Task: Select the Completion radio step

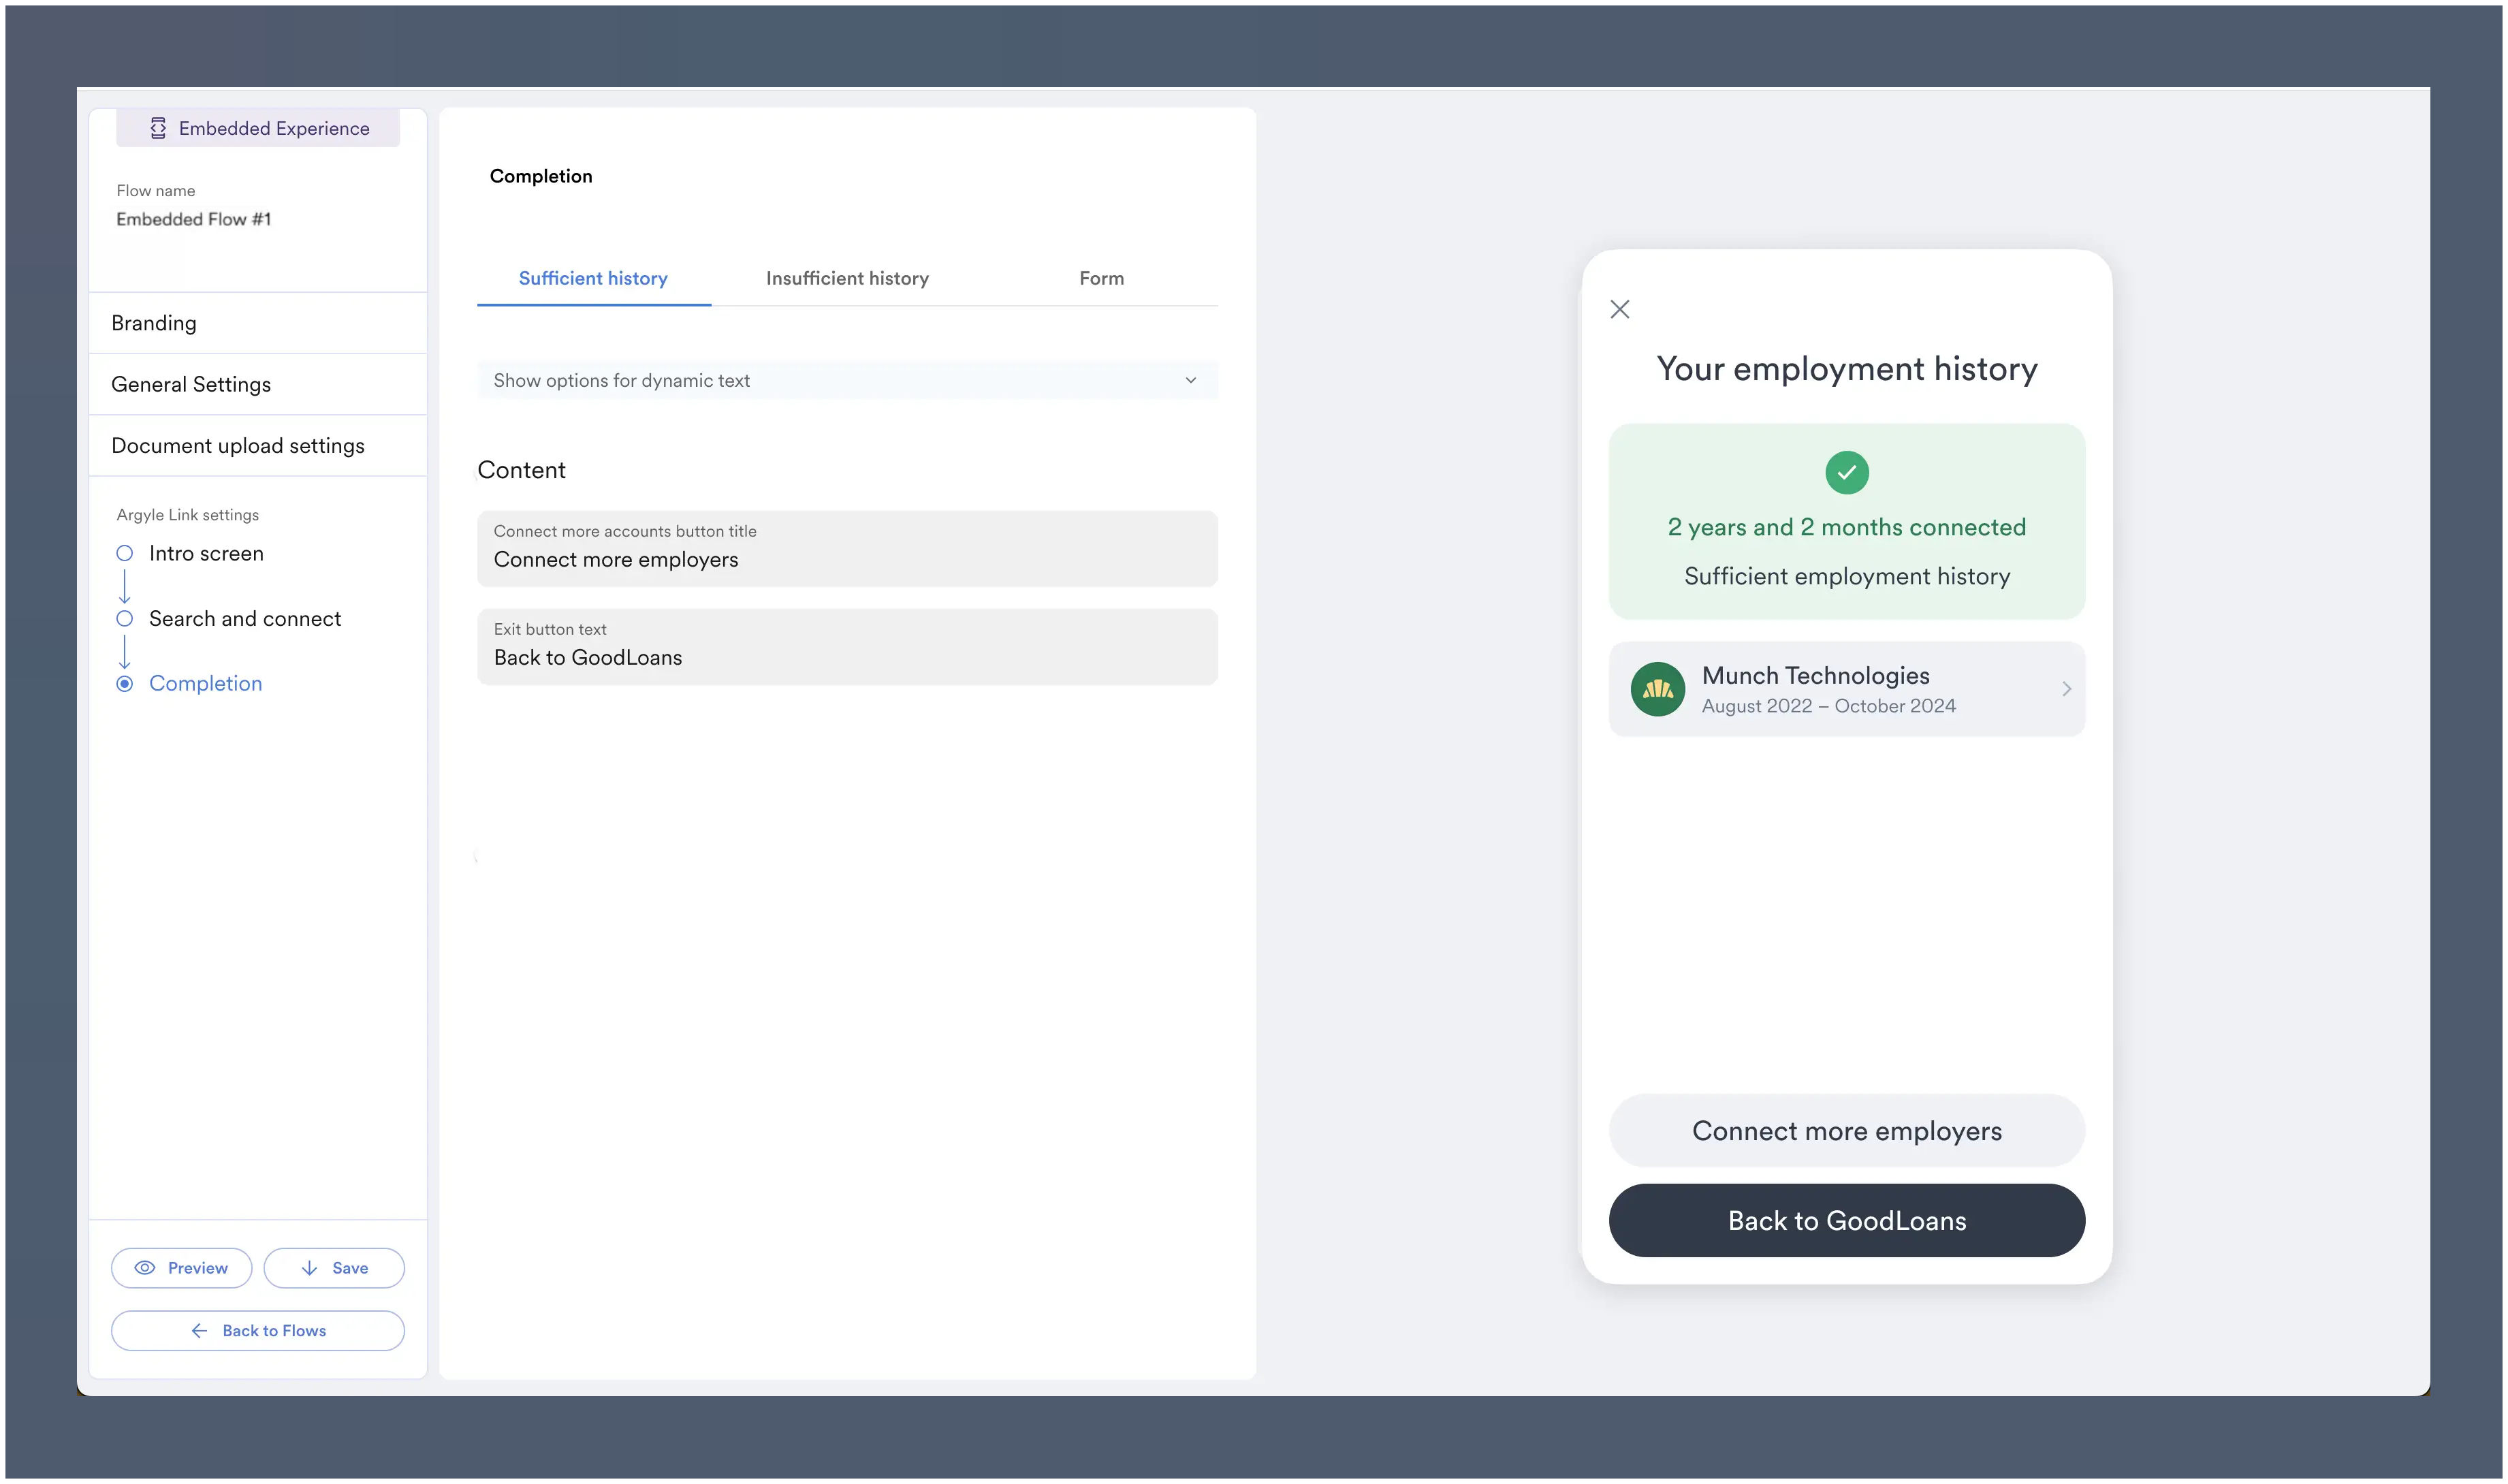Action: (125, 684)
